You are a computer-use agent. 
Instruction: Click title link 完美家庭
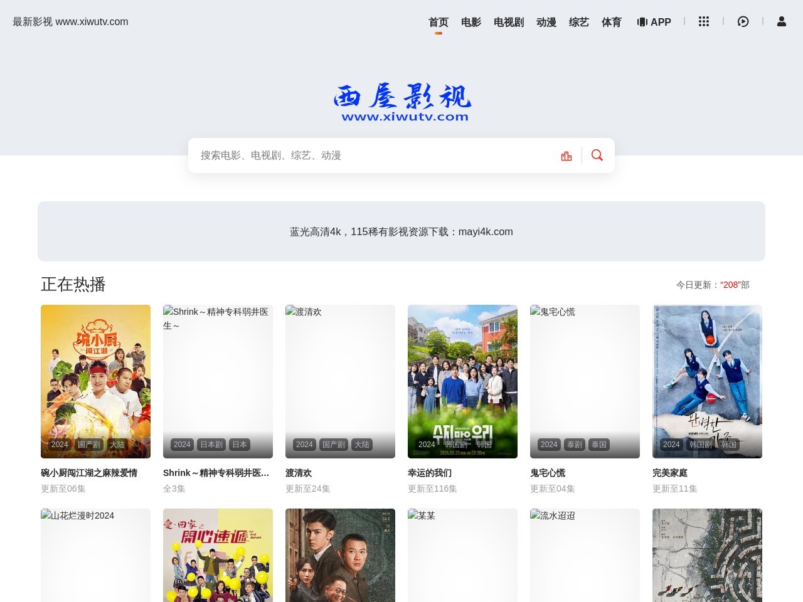pos(670,473)
